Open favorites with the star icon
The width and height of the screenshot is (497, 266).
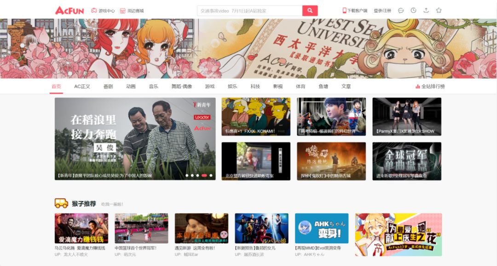tap(439, 11)
